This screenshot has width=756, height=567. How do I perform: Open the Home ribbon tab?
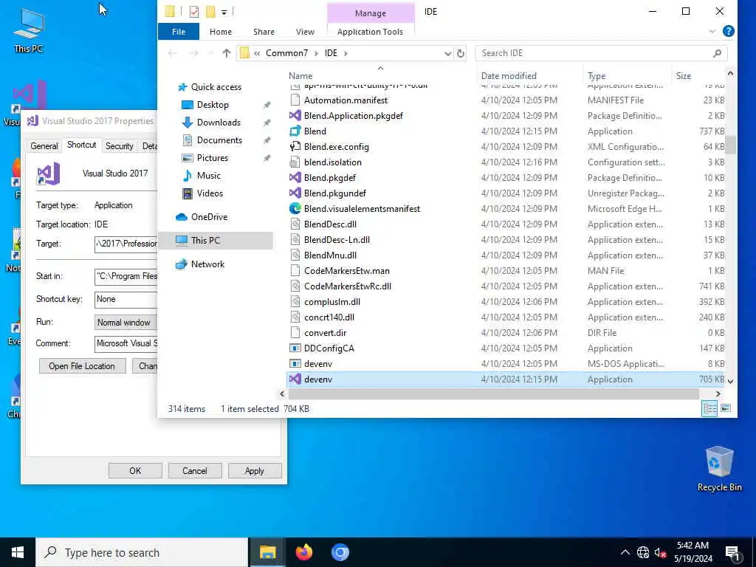(220, 31)
